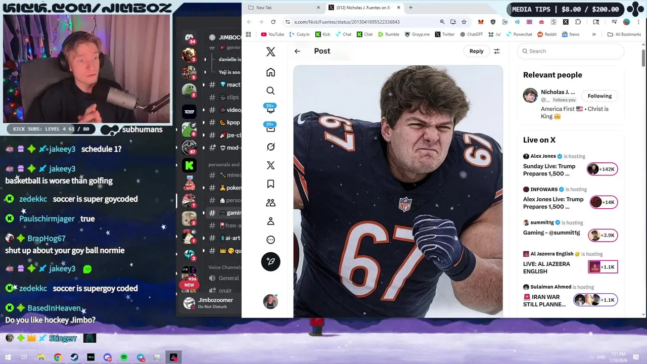
Task: Collapse the Voice Channels category in Discord
Action: tap(224, 267)
